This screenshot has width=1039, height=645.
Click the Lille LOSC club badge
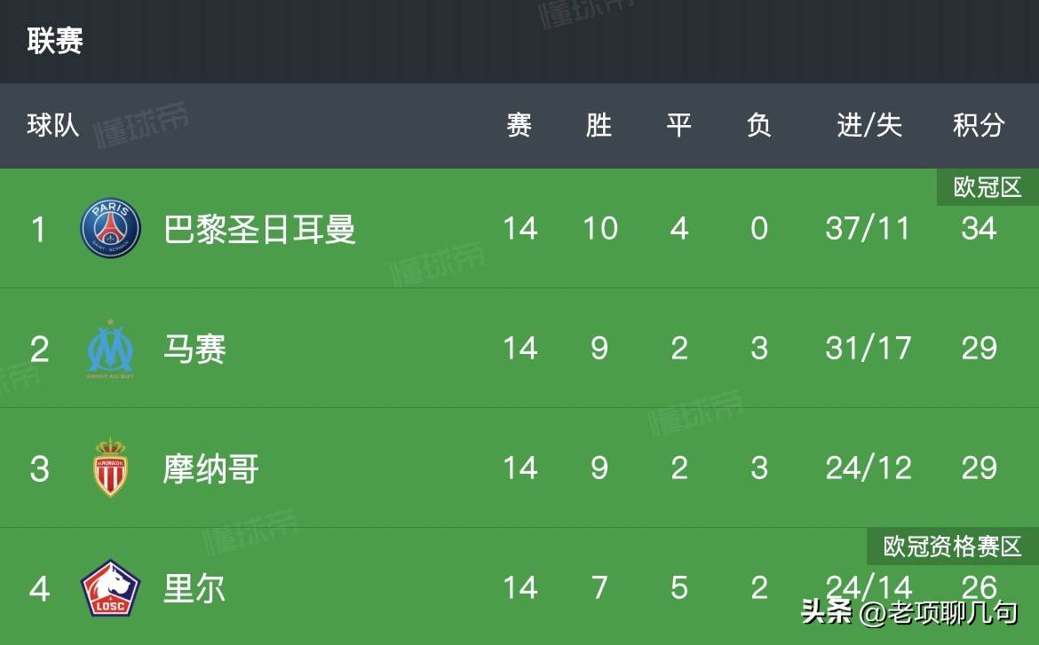pos(108,586)
